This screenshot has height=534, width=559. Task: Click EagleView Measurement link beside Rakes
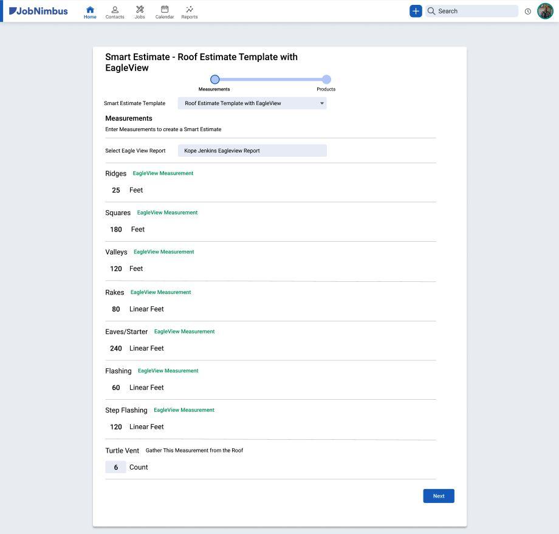(x=160, y=292)
